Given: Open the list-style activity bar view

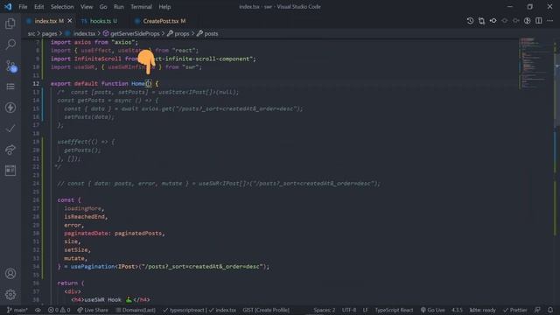Looking at the screenshot, I should (x=10, y=87).
